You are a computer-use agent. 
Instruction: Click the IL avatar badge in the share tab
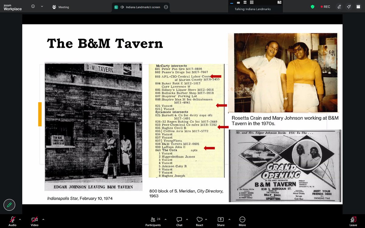point(116,7)
